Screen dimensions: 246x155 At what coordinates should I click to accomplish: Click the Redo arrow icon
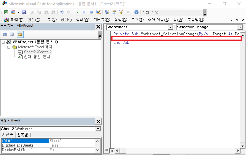coord(69,12)
